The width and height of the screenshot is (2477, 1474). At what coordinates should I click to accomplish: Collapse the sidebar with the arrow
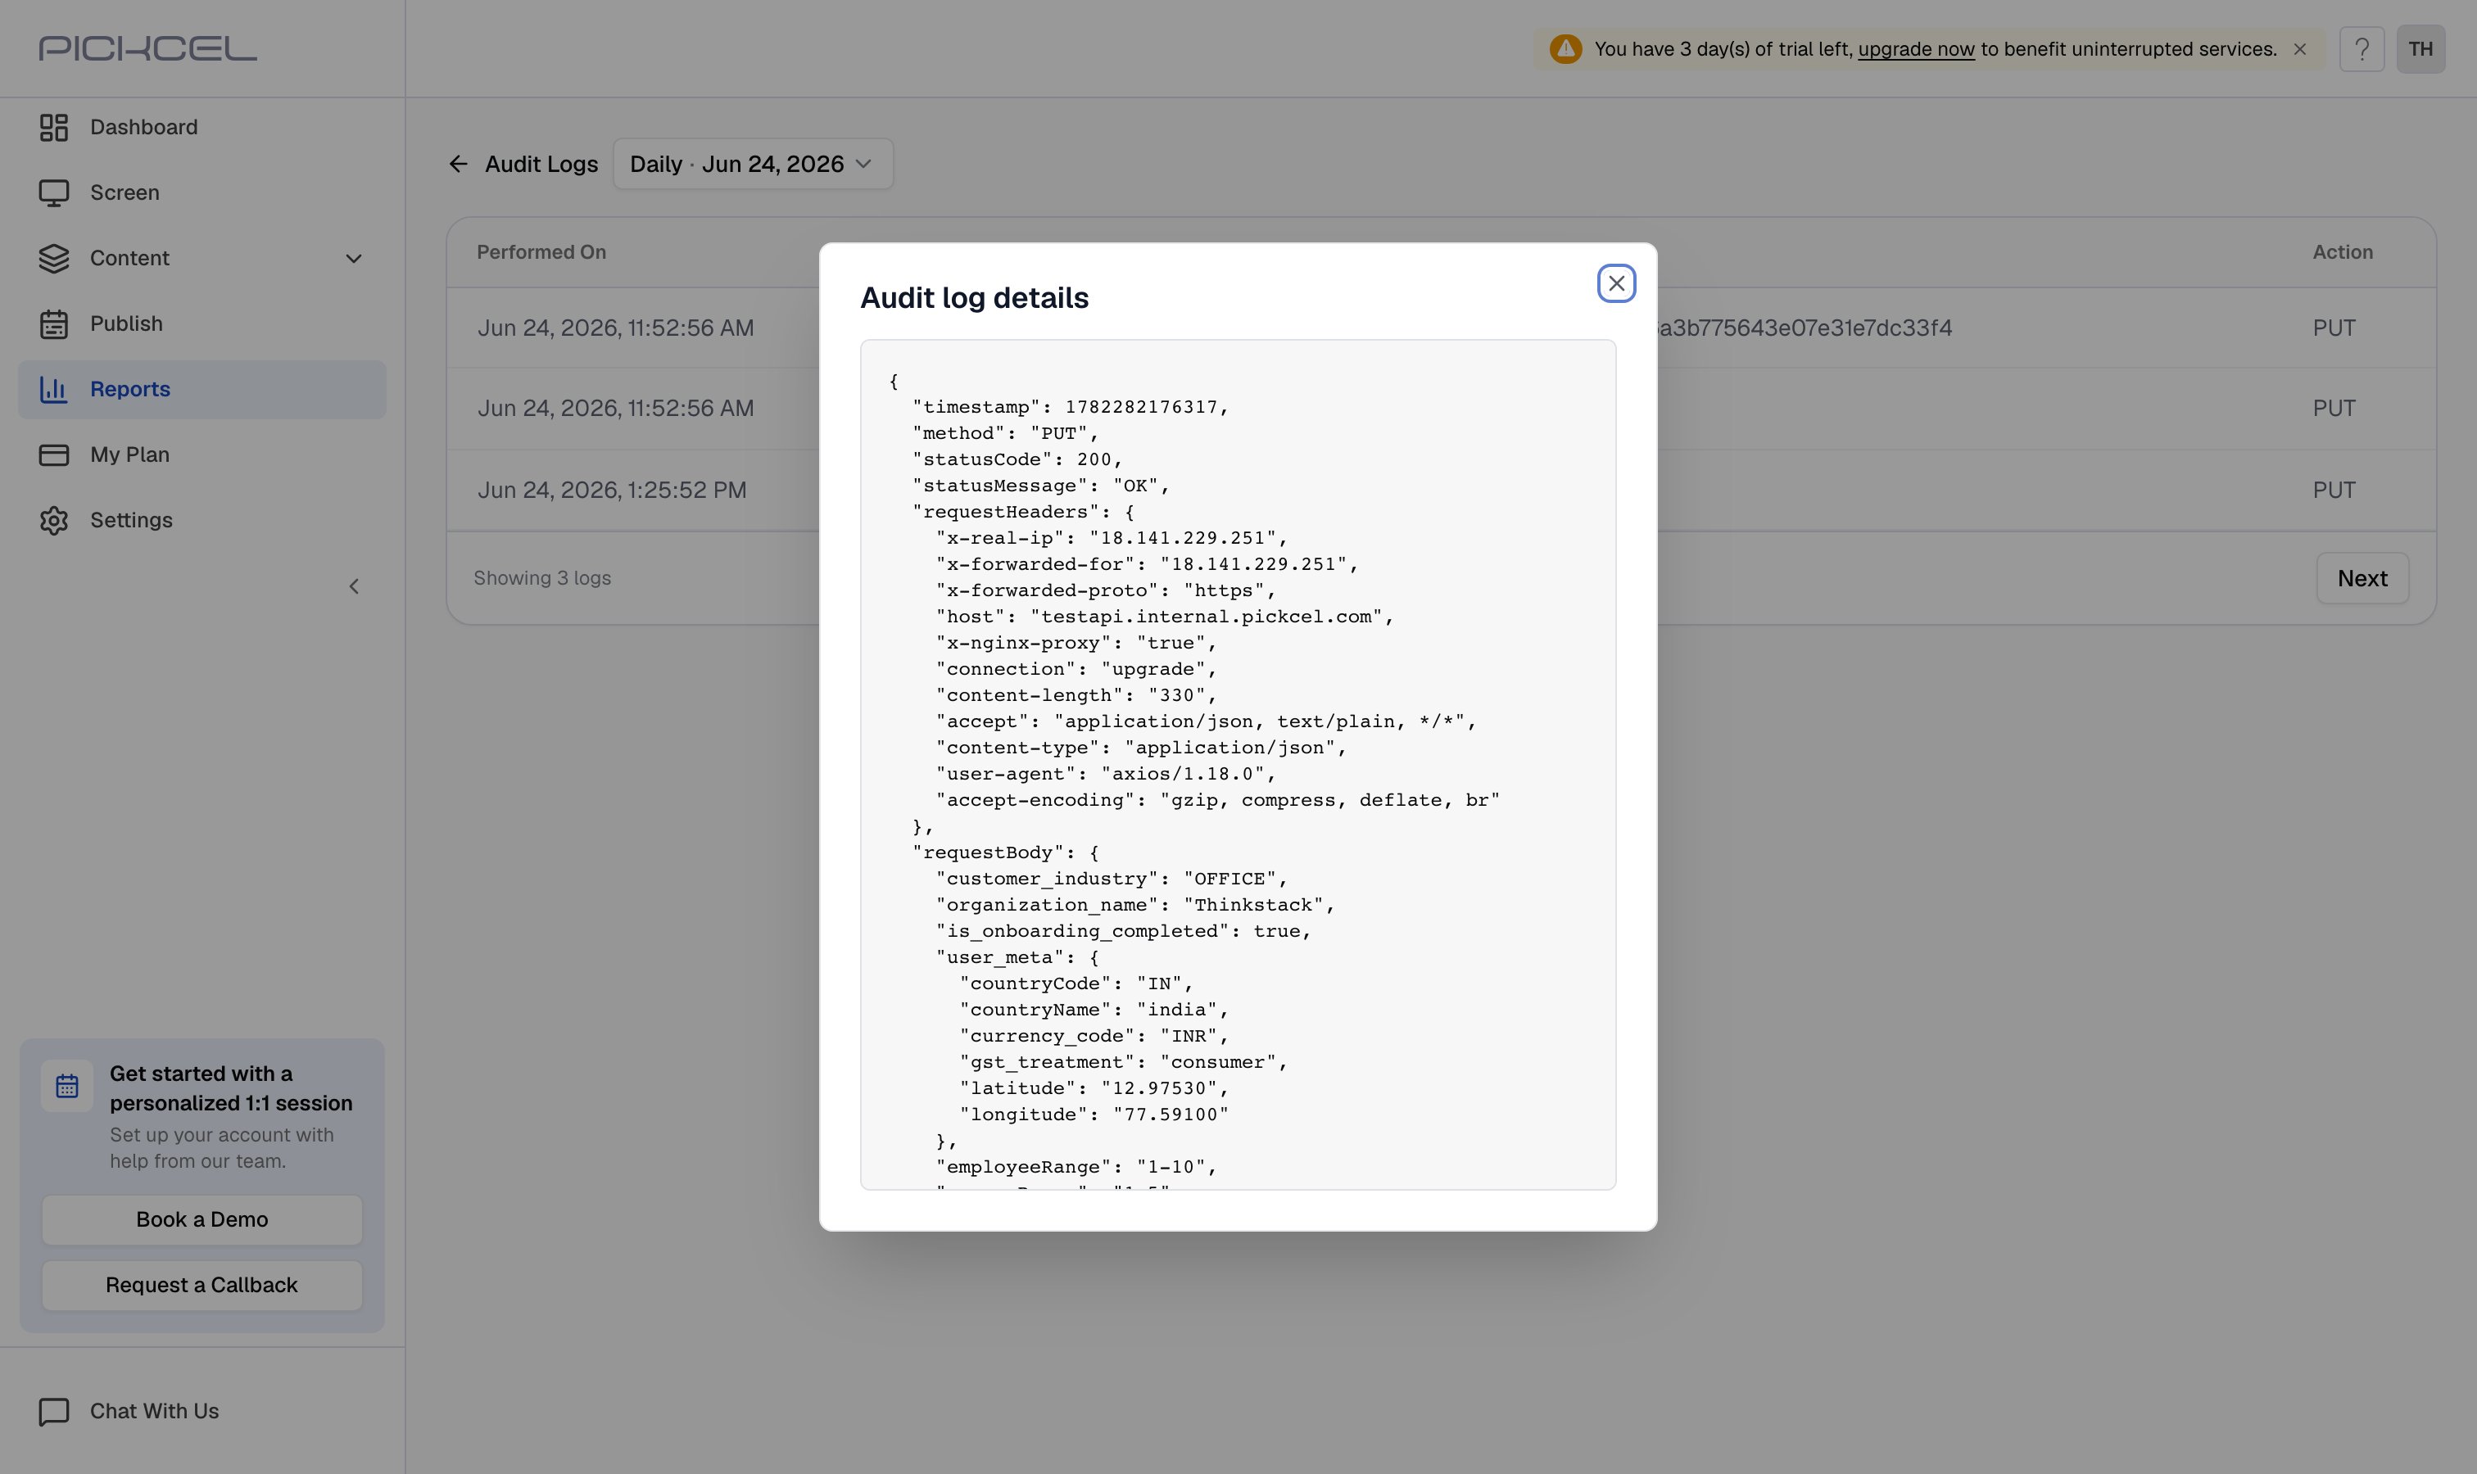(354, 587)
